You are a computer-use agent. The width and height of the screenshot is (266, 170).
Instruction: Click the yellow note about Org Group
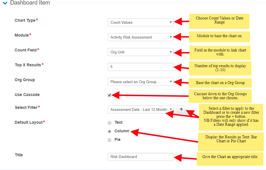point(220,83)
